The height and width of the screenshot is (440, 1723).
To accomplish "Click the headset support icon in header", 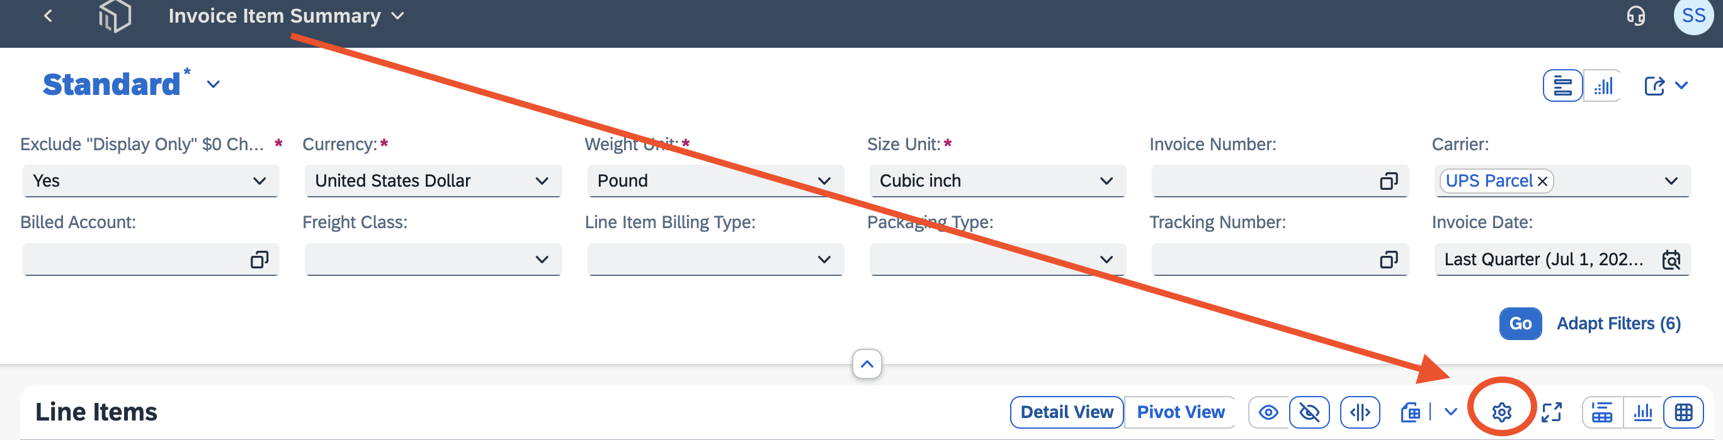I will (x=1635, y=15).
